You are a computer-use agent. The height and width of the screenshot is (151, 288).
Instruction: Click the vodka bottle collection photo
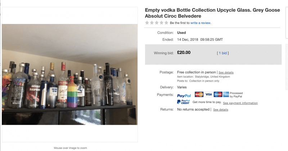pos(70,74)
